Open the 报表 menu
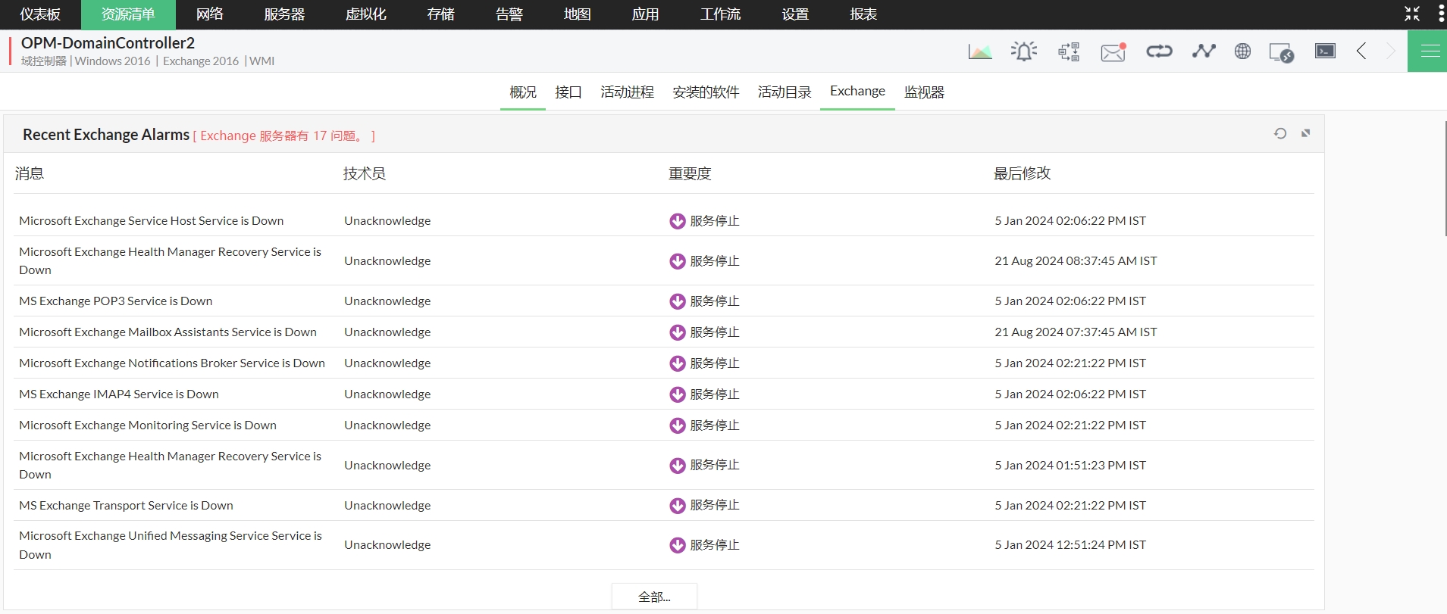 click(x=864, y=14)
